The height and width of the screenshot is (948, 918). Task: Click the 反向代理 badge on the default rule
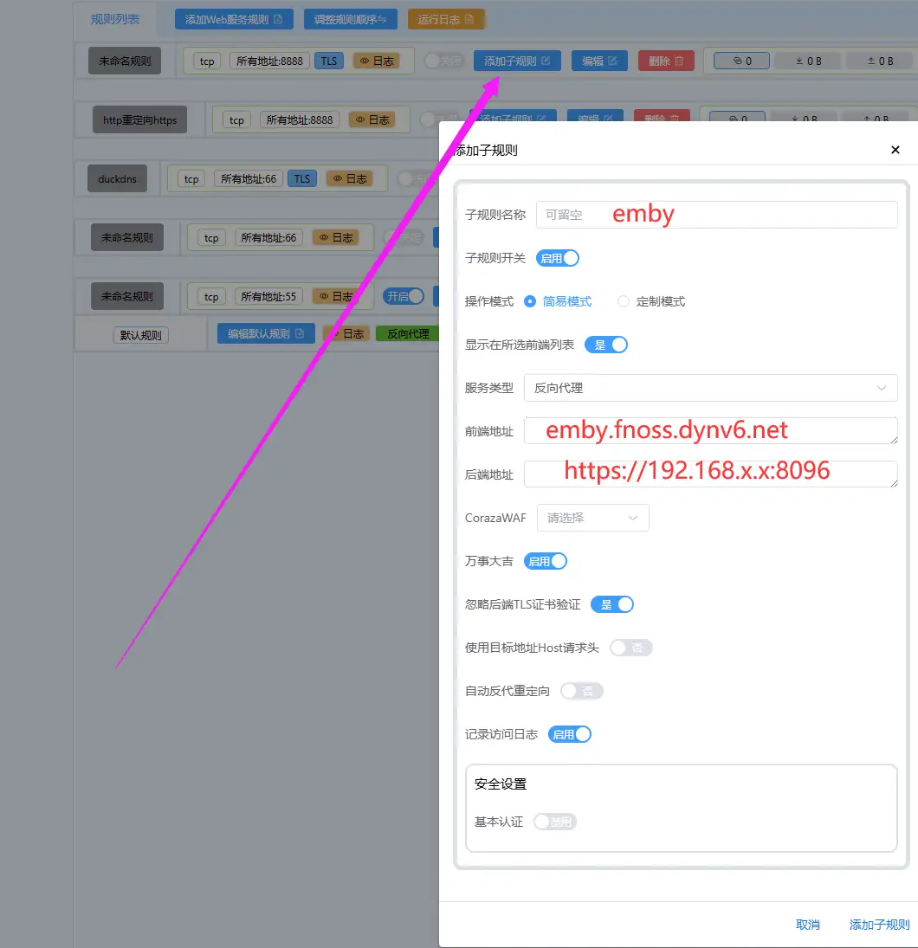coord(408,332)
